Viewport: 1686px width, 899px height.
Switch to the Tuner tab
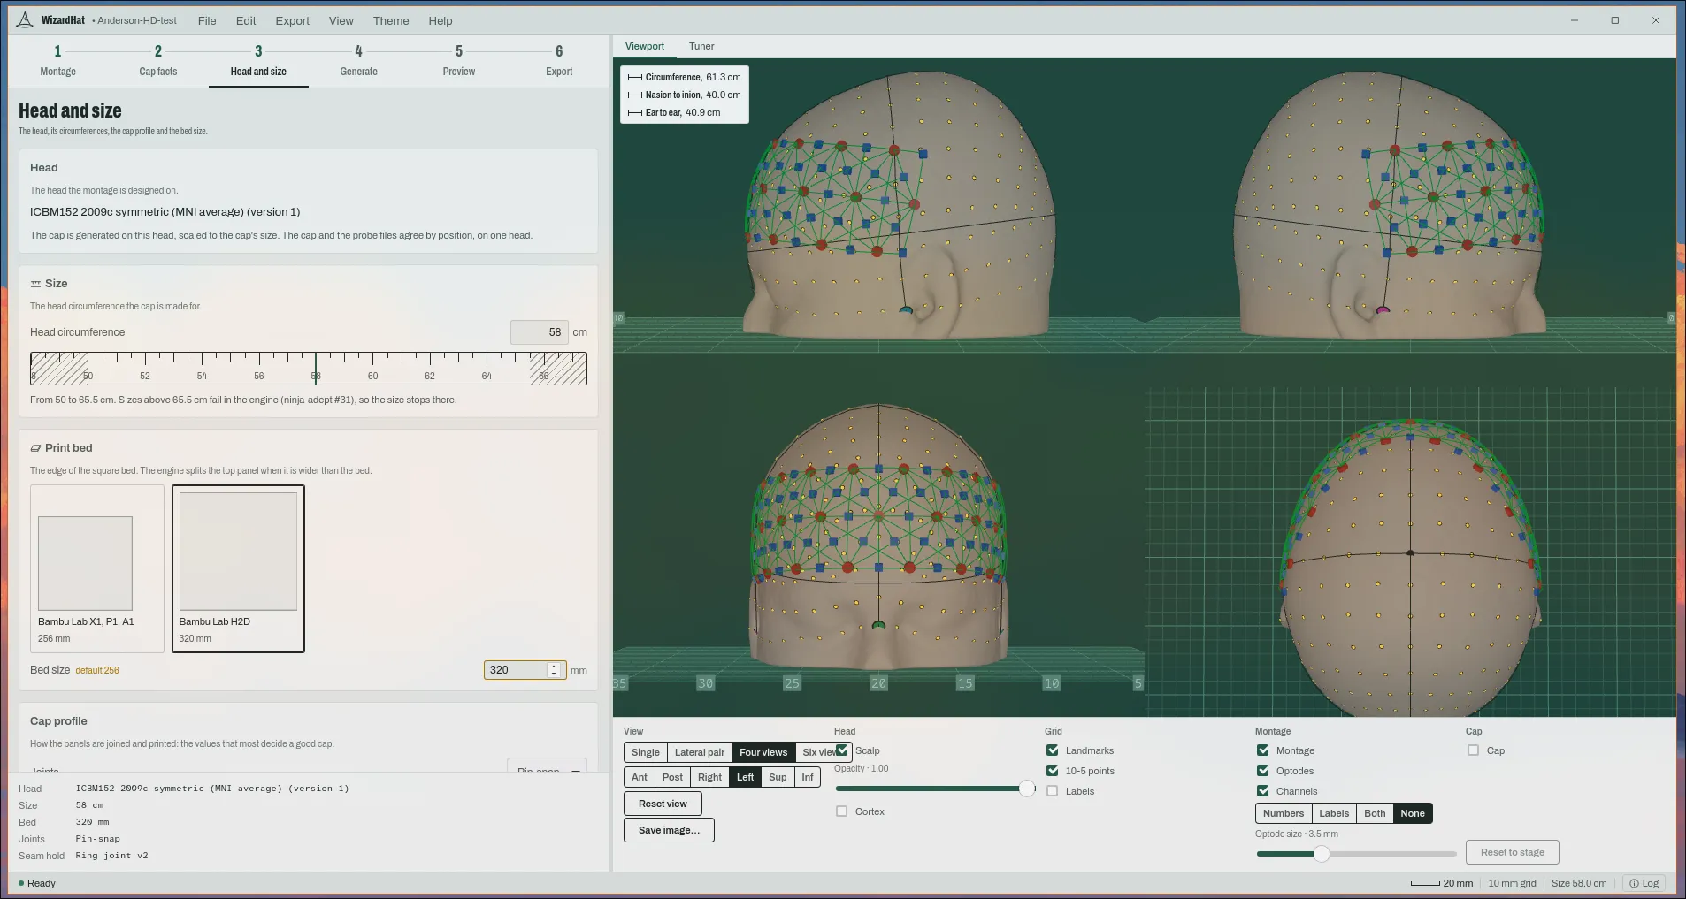[701, 46]
